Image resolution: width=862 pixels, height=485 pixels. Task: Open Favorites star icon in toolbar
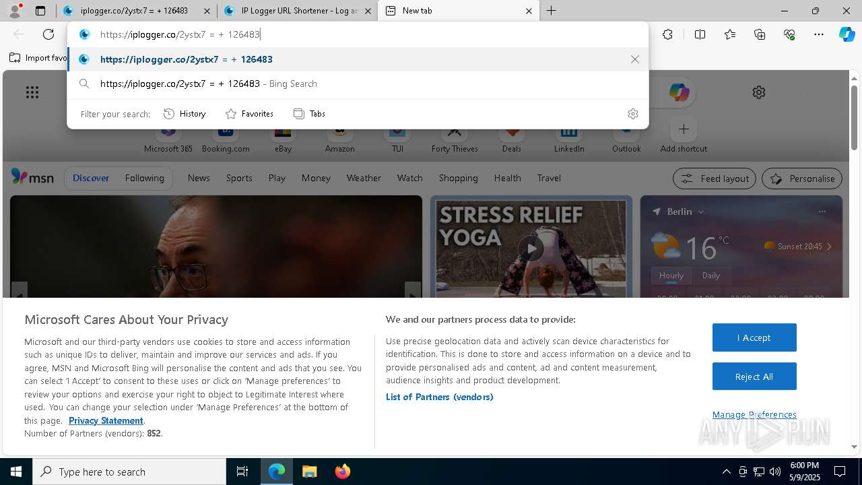[x=730, y=34]
